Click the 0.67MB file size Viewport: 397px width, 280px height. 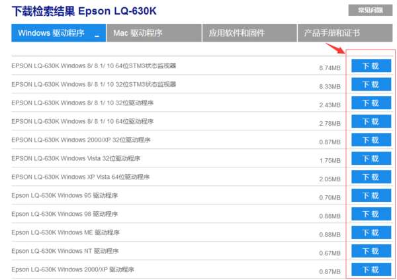(330, 253)
